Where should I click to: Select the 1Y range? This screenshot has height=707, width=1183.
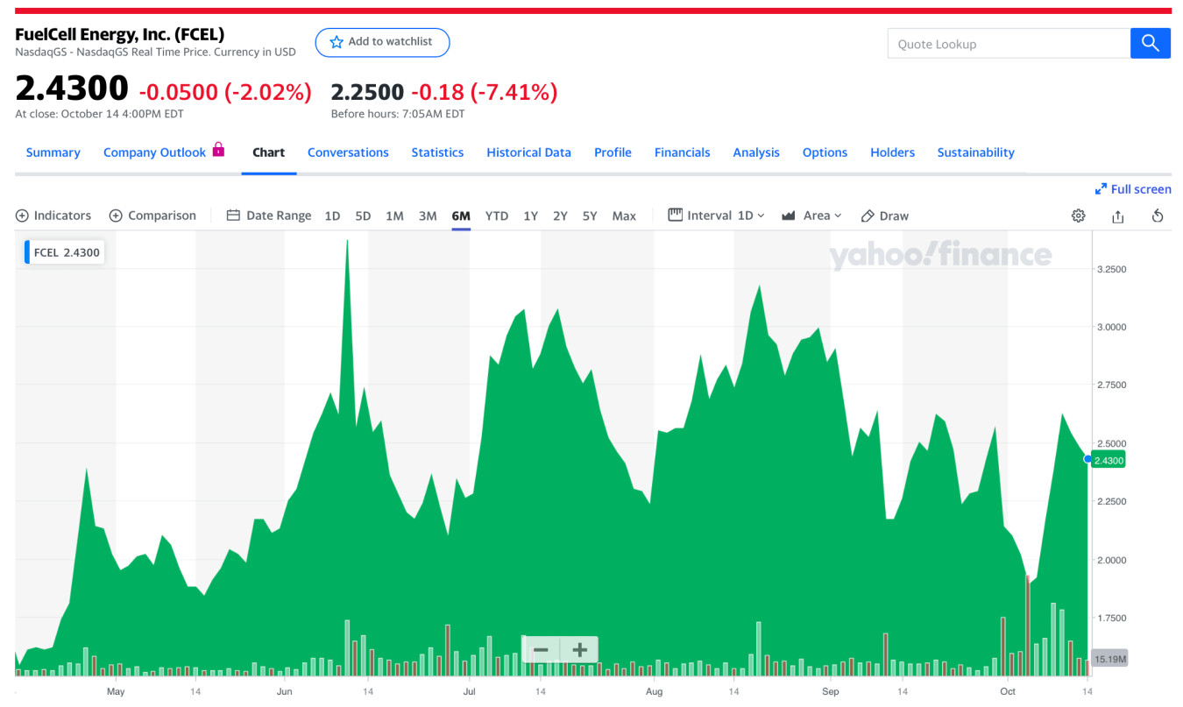pos(530,216)
